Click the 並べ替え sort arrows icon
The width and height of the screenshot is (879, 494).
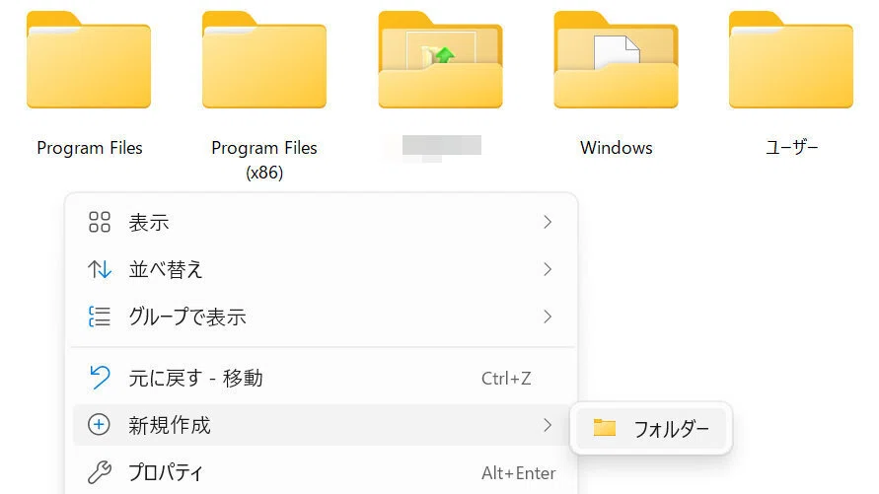pos(100,269)
